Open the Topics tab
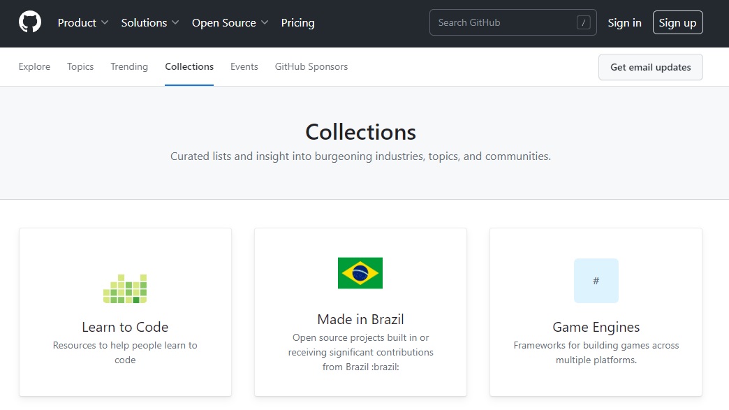The width and height of the screenshot is (729, 410). tap(80, 67)
